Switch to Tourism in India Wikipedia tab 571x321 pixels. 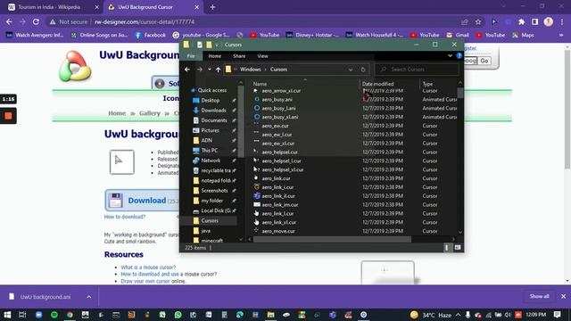[x=53, y=7]
